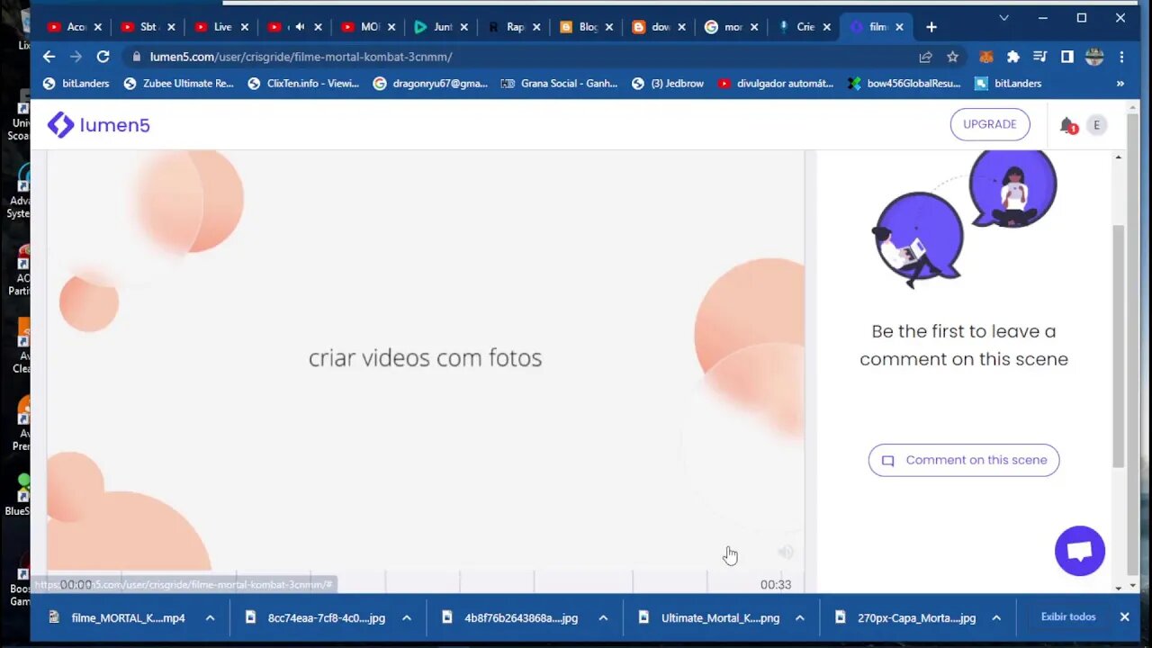Click Exibir todos downloads
Screen dimensions: 1152x648
[x=1068, y=617]
